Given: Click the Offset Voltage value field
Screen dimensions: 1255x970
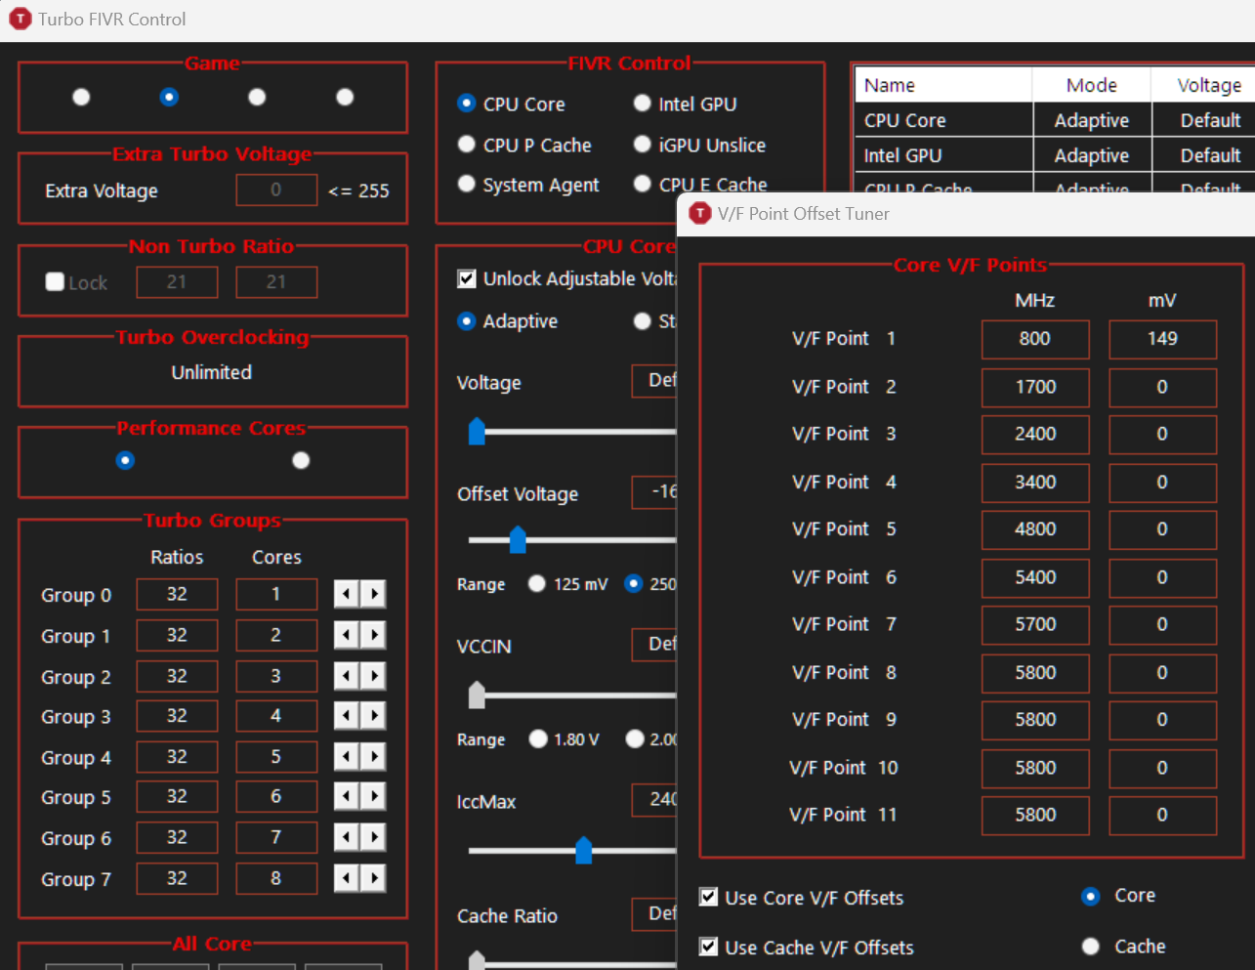Looking at the screenshot, I should pyautogui.click(x=654, y=491).
